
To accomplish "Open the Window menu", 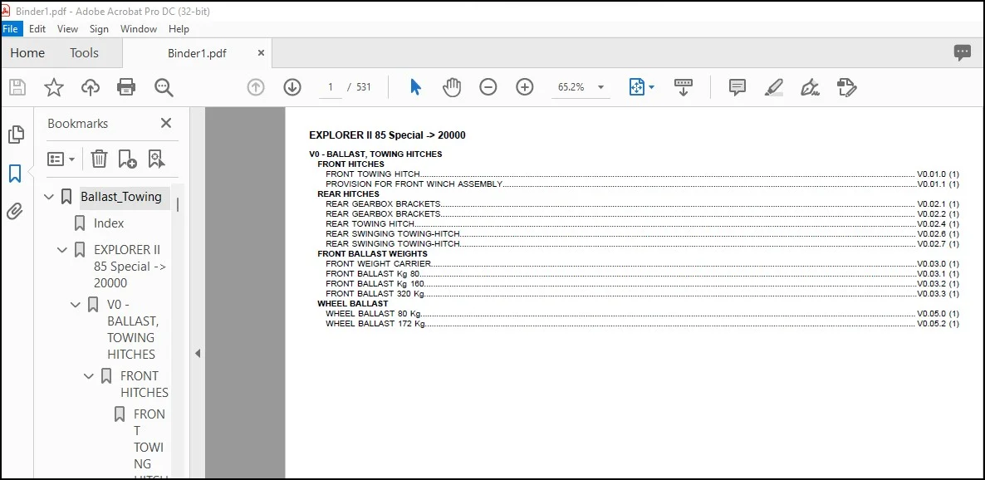I will [x=138, y=29].
